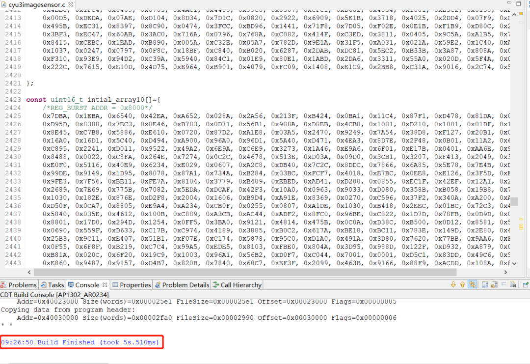Maximize the editor view
Screen dimensions: 530x364
click(519, 3)
